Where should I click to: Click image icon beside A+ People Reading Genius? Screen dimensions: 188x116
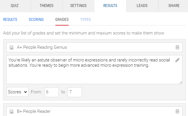point(12,48)
